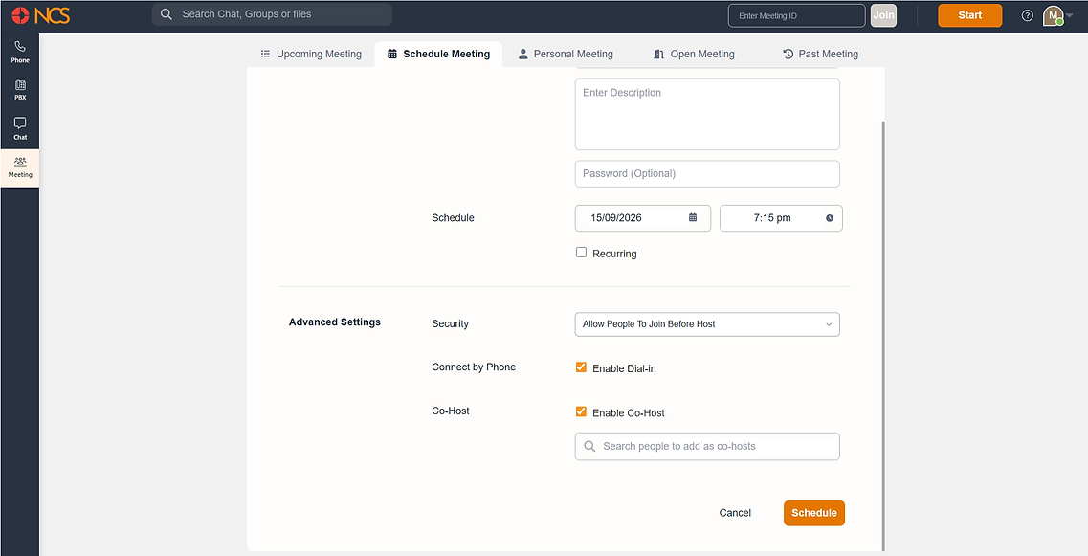Open the PBX sidebar icon
The height and width of the screenshot is (556, 1088).
pyautogui.click(x=20, y=90)
